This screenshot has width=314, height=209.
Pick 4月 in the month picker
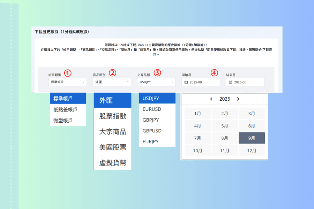197,126
